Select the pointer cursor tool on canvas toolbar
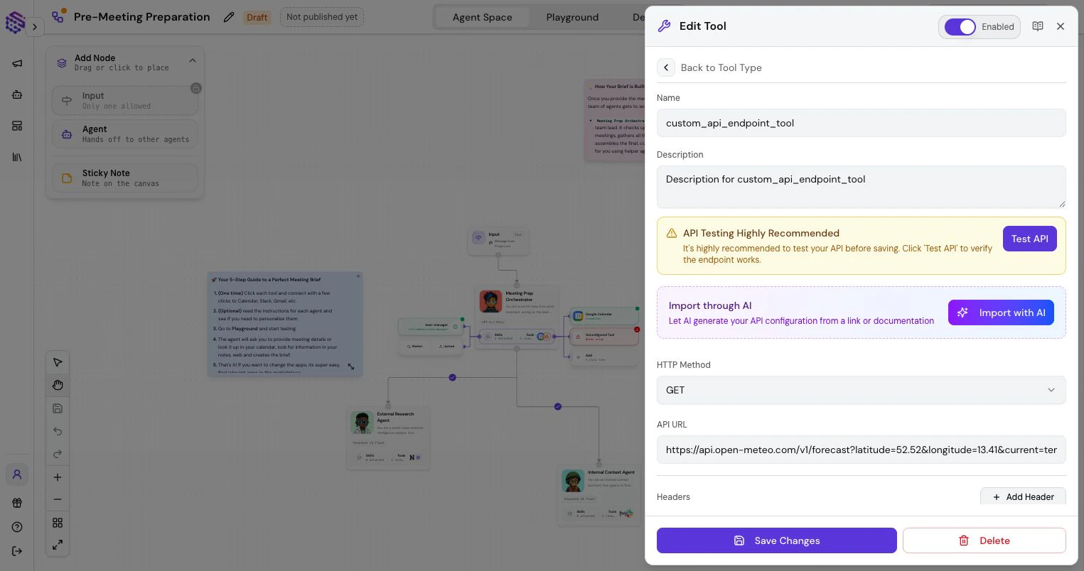 pos(58,362)
